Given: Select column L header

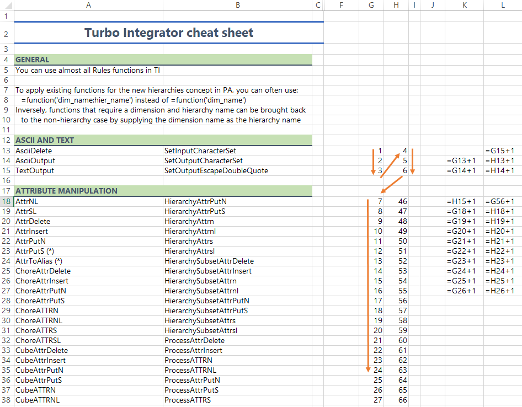Looking at the screenshot, I should pos(503,5).
